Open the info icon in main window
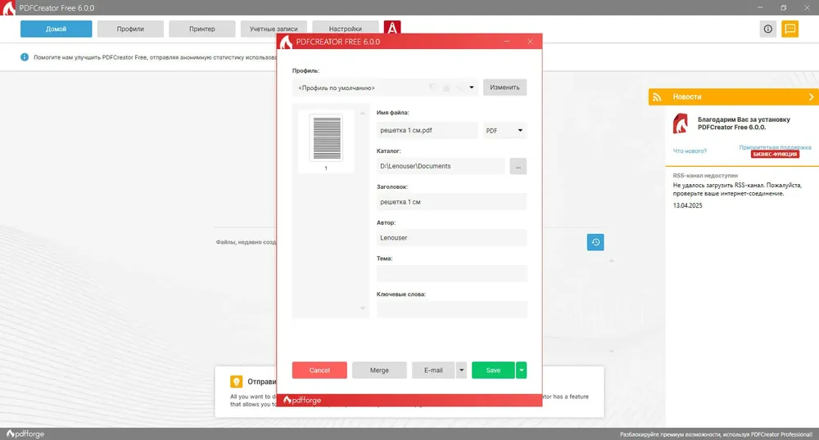The image size is (819, 440). [x=767, y=29]
